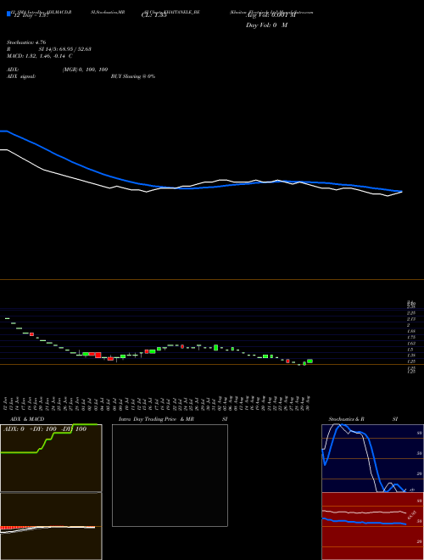Click the '2' price level axis label
The height and width of the screenshot is (560, 424).
click(408, 325)
